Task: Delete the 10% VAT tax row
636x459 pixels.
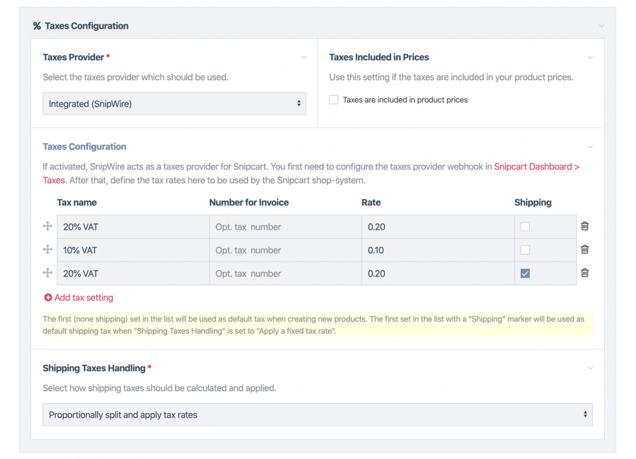Action: (584, 250)
